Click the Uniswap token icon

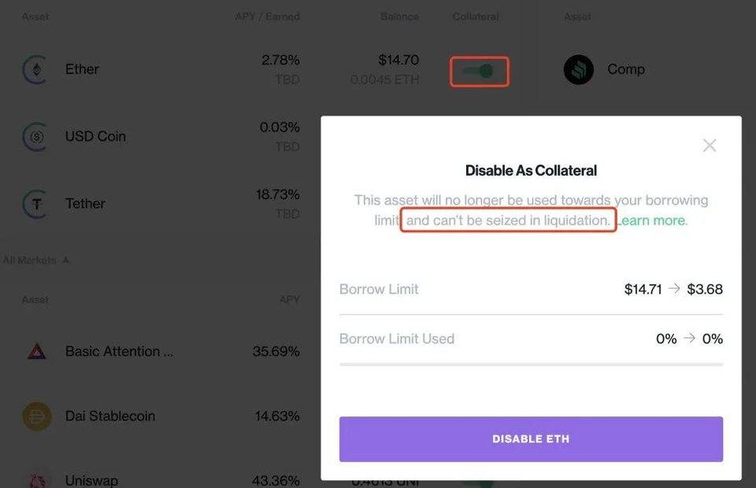point(37,480)
